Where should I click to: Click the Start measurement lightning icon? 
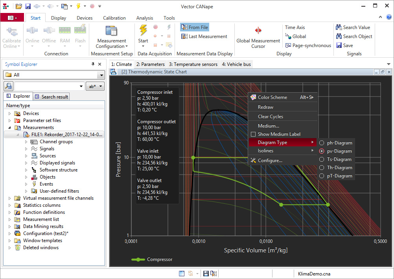tap(143, 30)
